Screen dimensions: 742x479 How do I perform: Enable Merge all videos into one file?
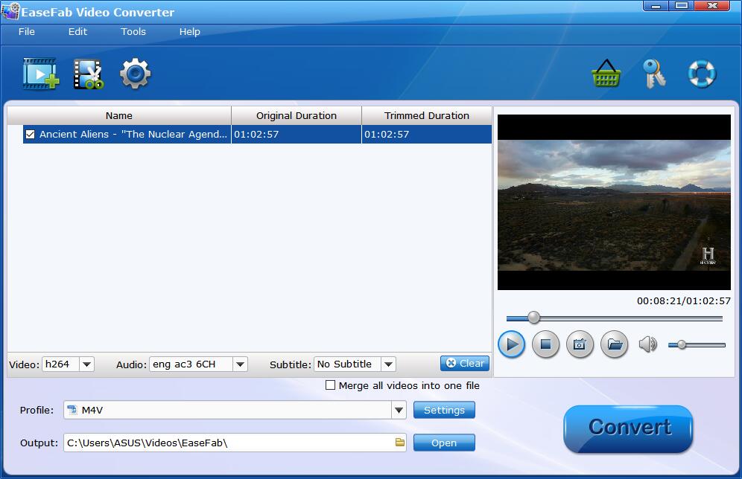330,385
